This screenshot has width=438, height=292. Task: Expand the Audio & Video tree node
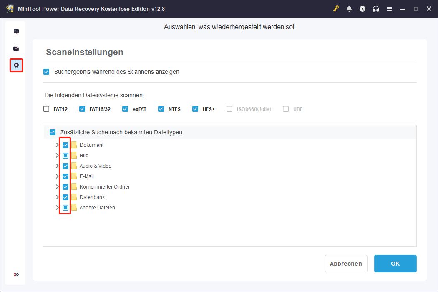[x=57, y=166]
